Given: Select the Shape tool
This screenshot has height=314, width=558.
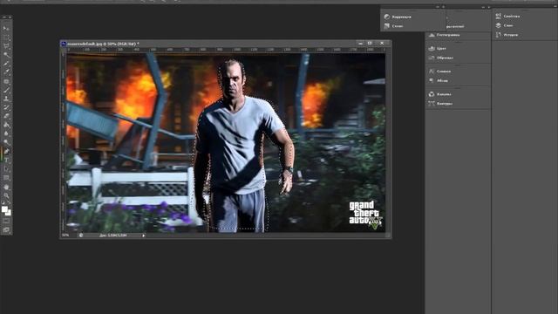Looking at the screenshot, I should coord(6,178).
